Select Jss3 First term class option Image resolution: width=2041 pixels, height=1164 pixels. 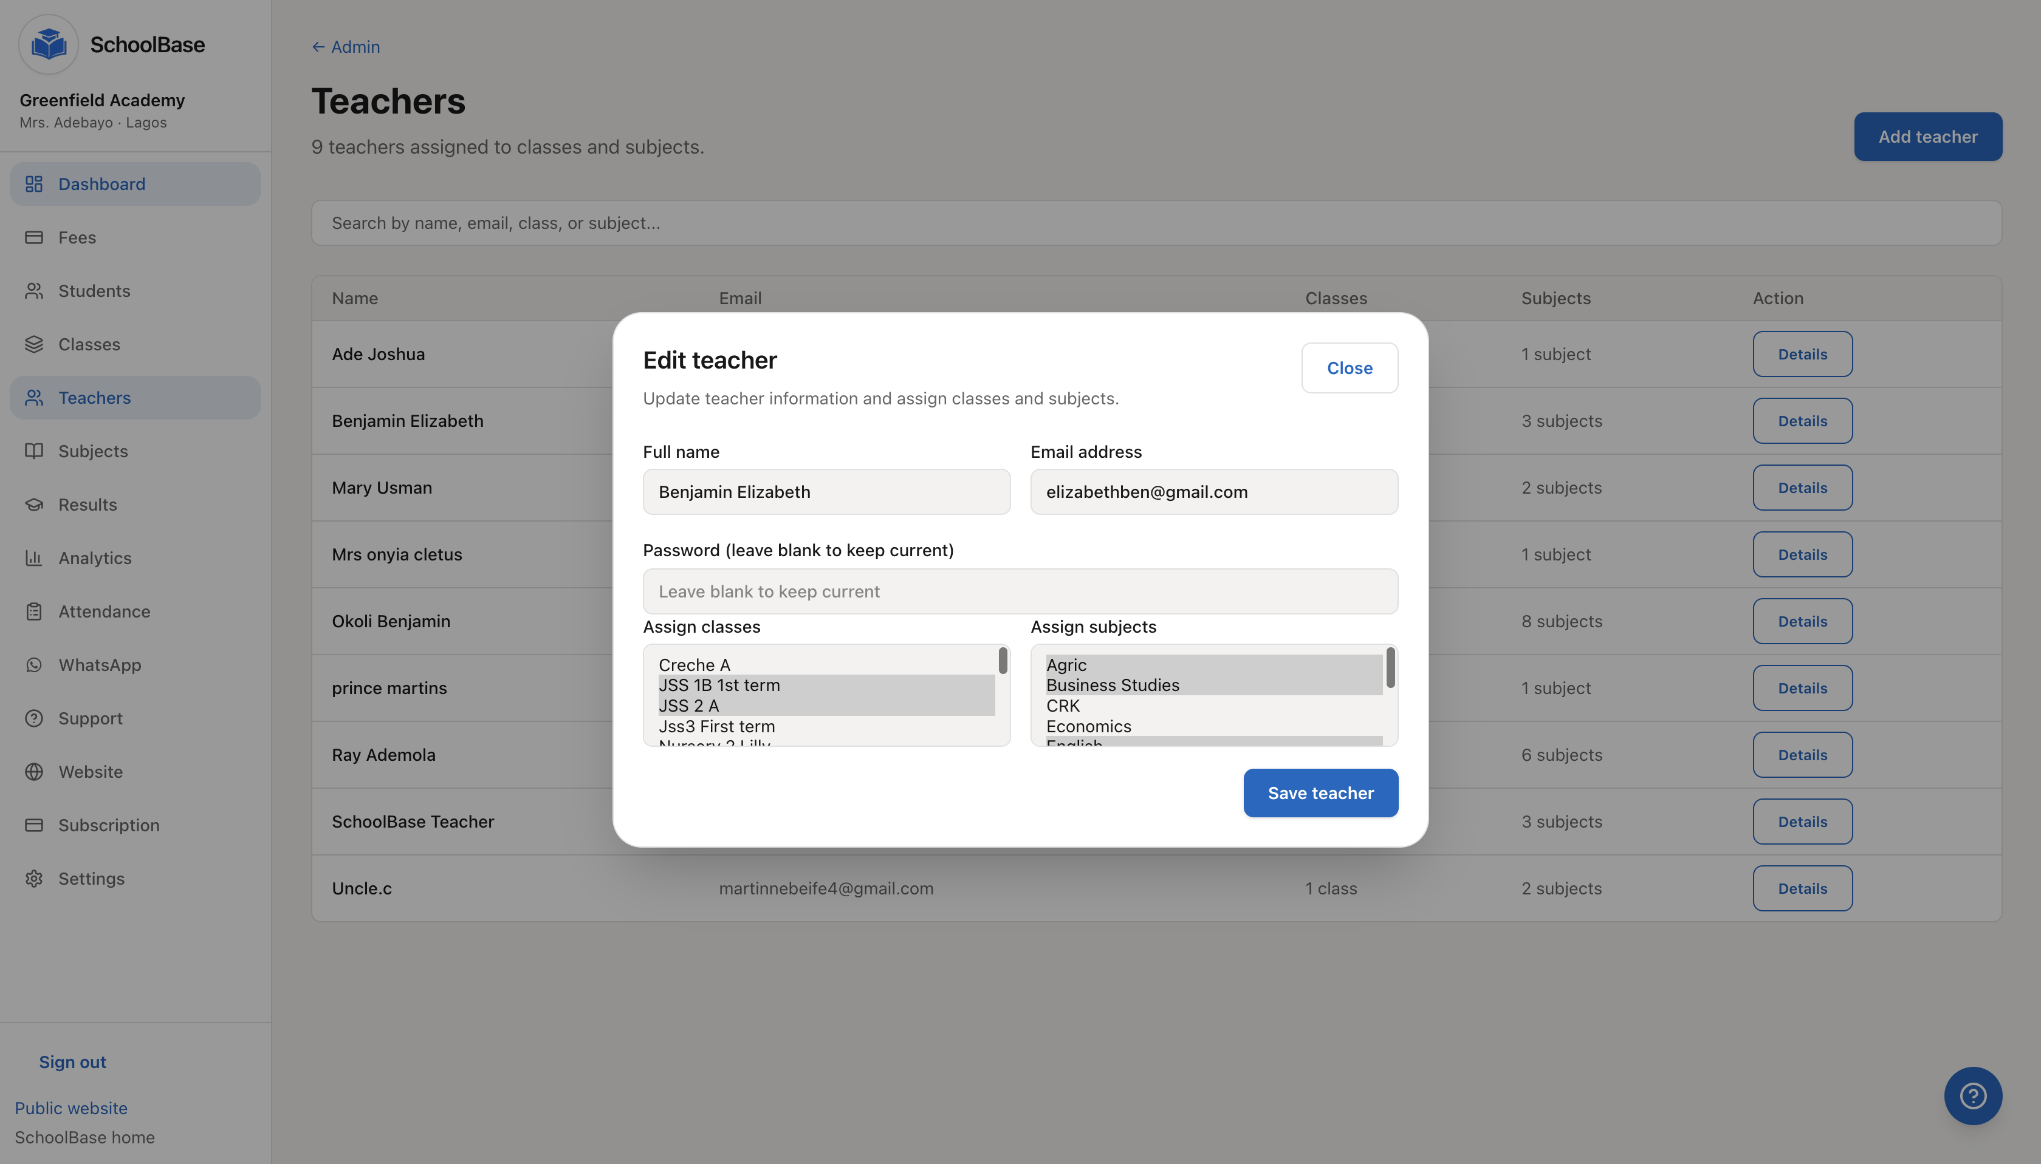pyautogui.click(x=826, y=727)
